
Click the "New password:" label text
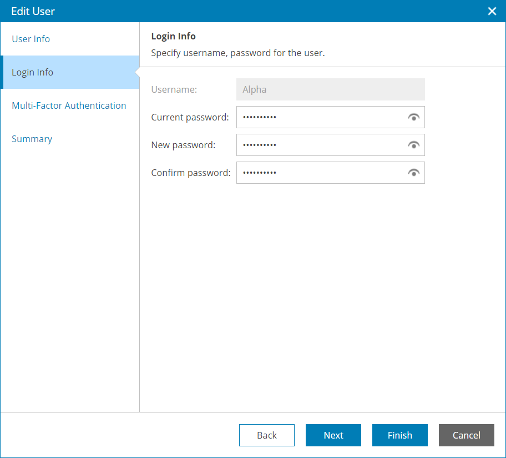click(x=183, y=145)
